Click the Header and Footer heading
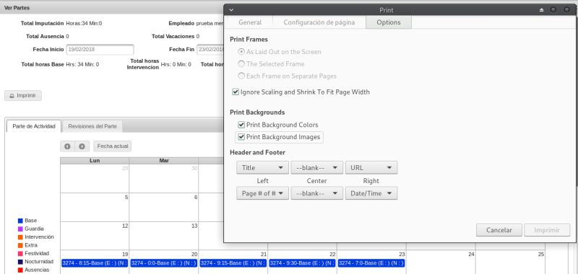The height and width of the screenshot is (274, 578). (257, 152)
